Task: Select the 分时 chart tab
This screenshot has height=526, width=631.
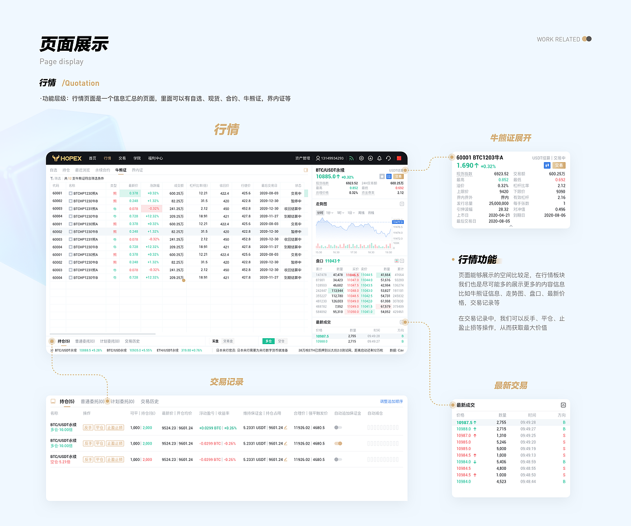Action: point(320,213)
